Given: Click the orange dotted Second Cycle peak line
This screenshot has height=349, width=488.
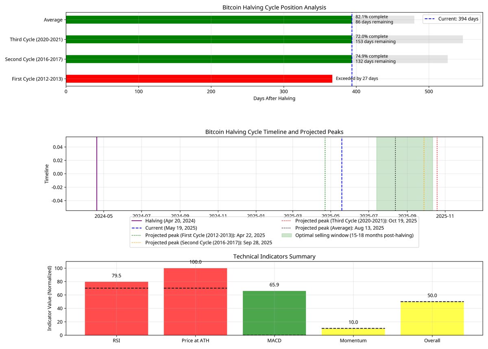Looking at the screenshot, I should click(x=424, y=173).
